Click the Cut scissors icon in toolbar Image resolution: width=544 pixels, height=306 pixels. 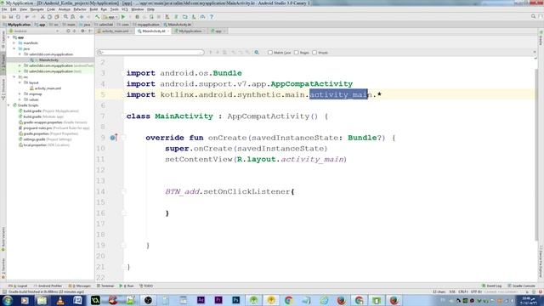pyautogui.click(x=42, y=17)
